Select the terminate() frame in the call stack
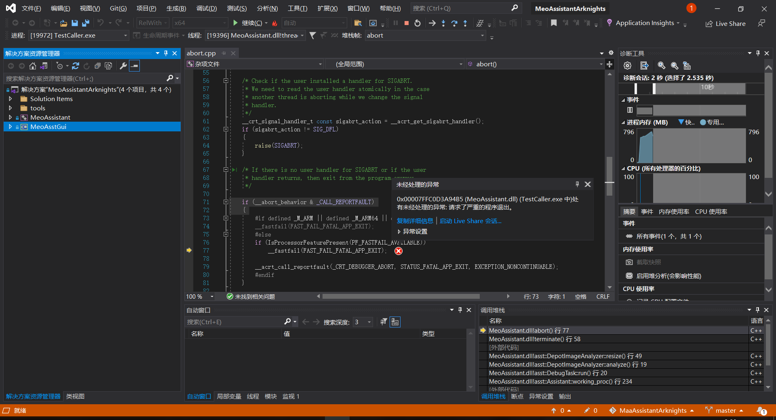Screen dimensions: 776x420 point(534,339)
